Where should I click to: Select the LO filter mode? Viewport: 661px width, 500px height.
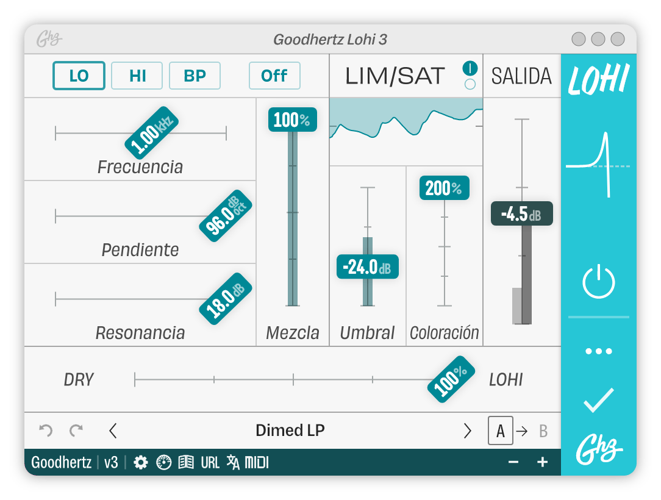click(79, 76)
